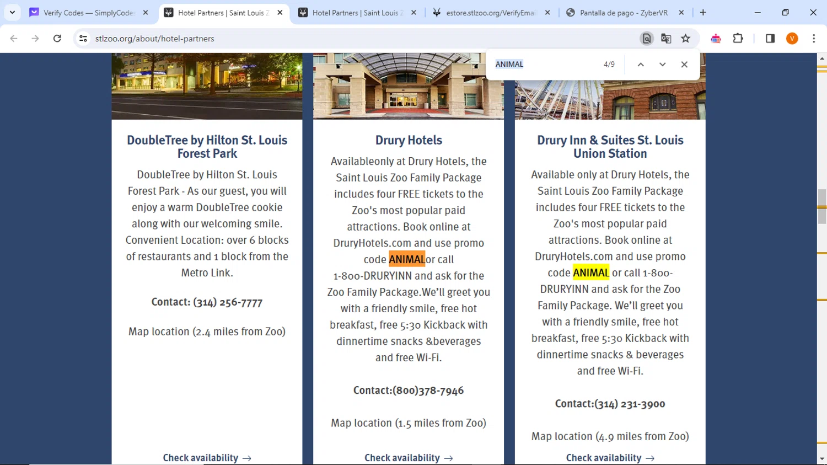
Task: Open the profile avatar V
Action: (792, 39)
